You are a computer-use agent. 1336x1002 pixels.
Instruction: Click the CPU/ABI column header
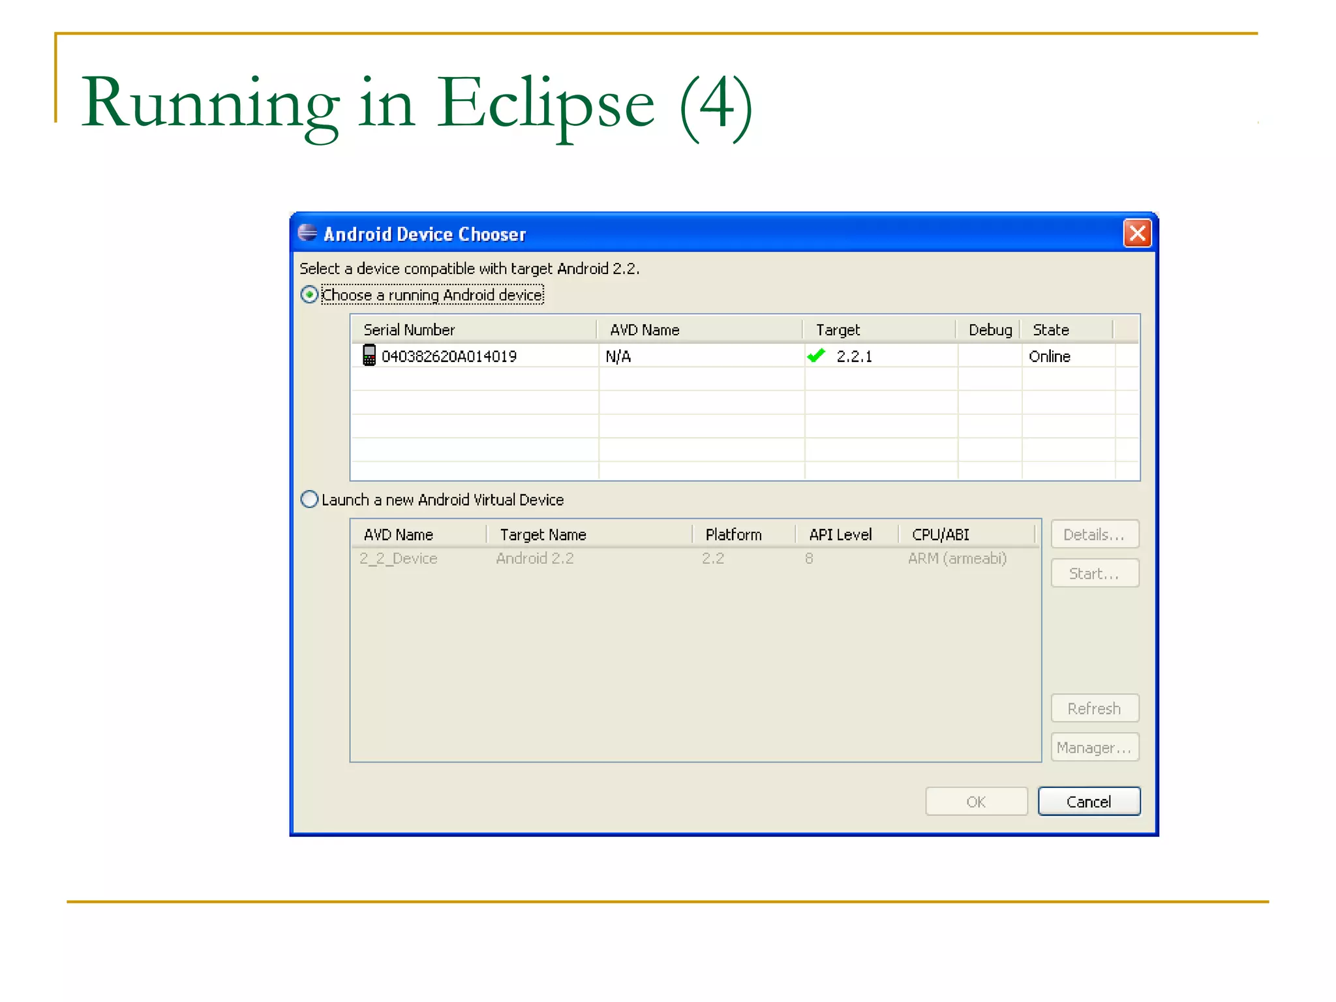(x=967, y=534)
